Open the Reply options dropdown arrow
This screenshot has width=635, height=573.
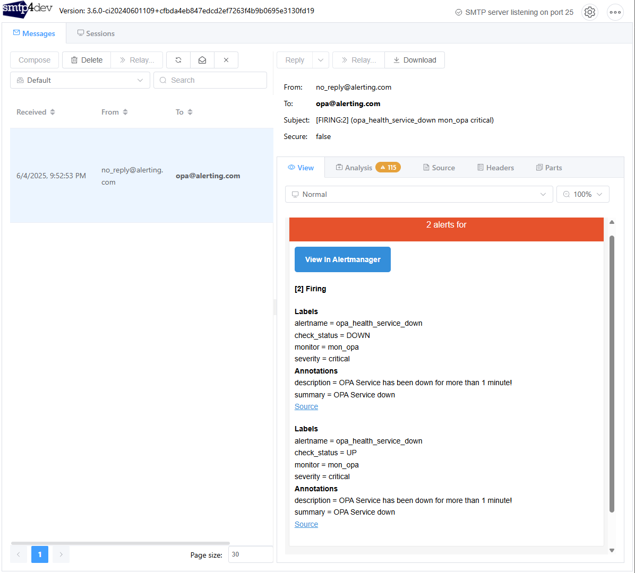321,60
